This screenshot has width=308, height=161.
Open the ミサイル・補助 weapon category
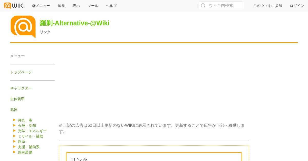[31, 136]
